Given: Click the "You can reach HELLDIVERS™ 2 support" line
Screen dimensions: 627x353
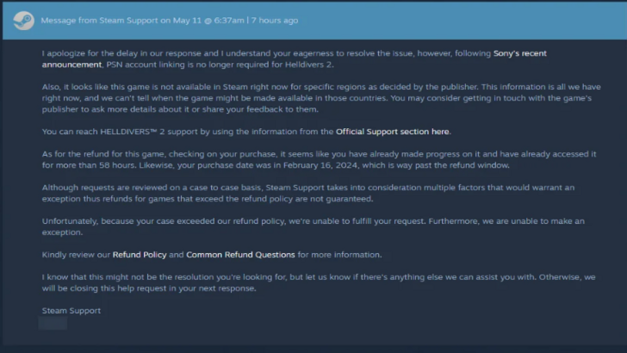Looking at the screenshot, I should point(172,132).
